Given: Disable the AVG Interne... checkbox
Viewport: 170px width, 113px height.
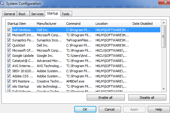Looking at the screenshot, I should pyautogui.click(x=9, y=66).
